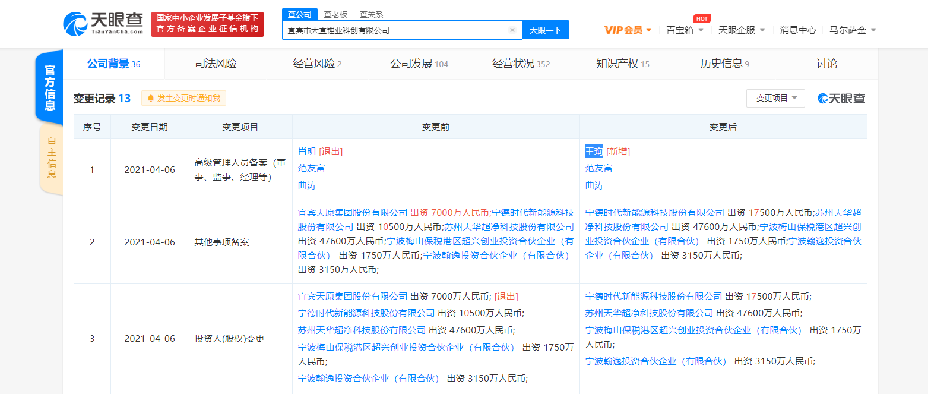Switch to the 公司发展 tab
The height and width of the screenshot is (394, 928).
click(419, 64)
